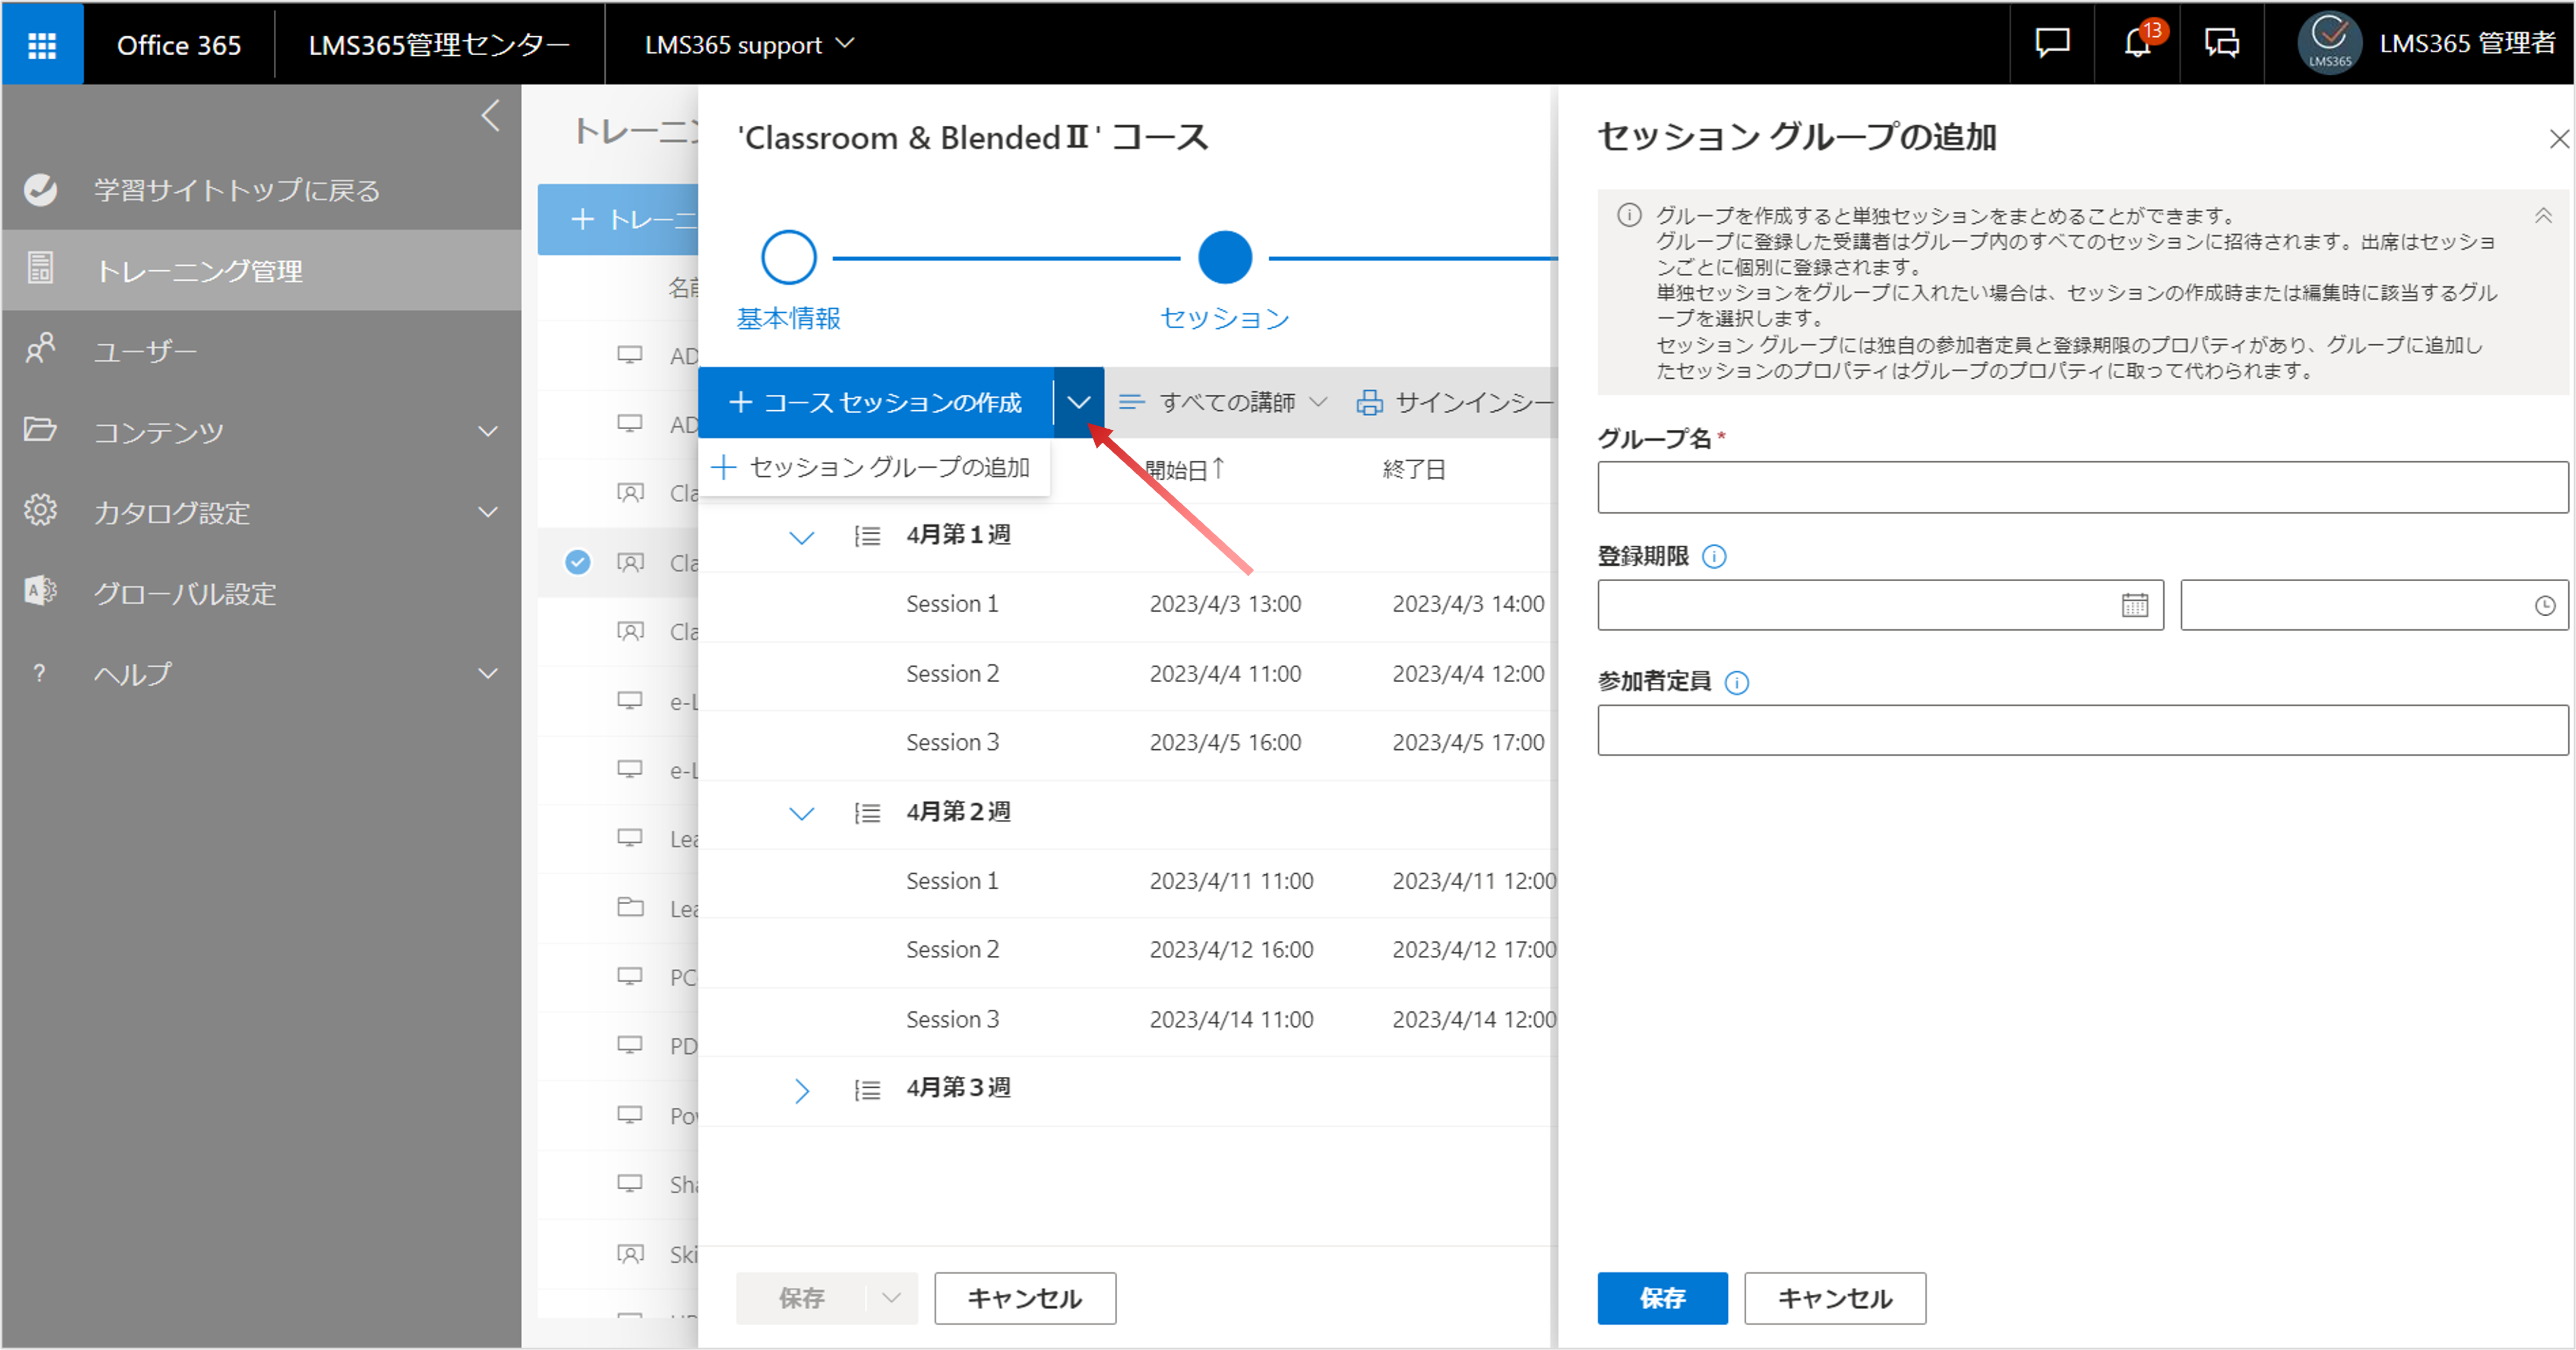Click コース セッションの作成 button
The width and height of the screenshot is (2576, 1350).
876,402
